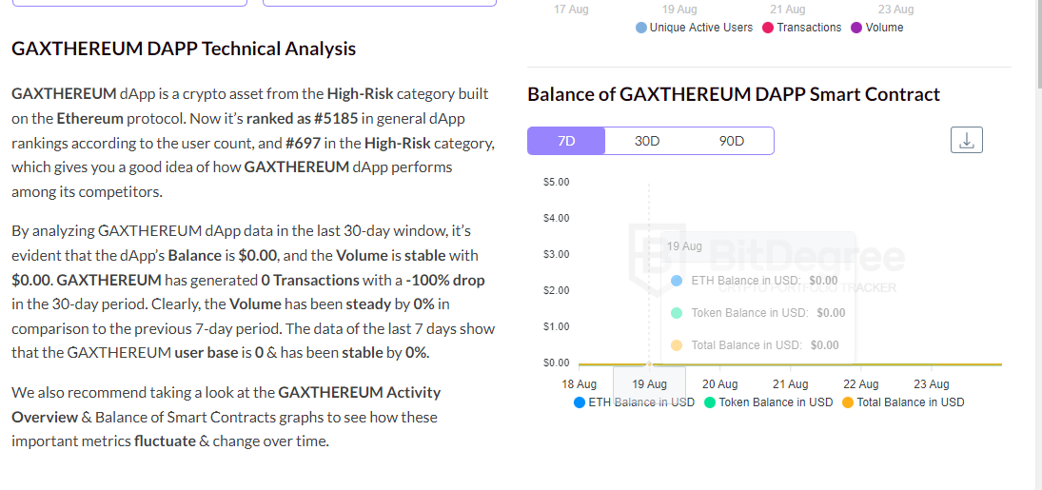Click the 22 Aug balance chart label

point(860,384)
